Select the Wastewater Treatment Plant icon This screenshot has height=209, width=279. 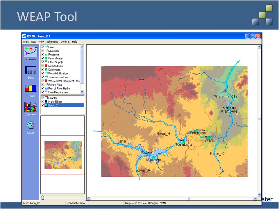click(x=46, y=81)
